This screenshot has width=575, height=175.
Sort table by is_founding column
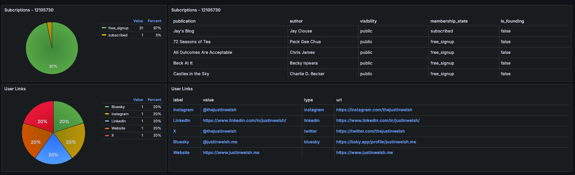(x=512, y=21)
